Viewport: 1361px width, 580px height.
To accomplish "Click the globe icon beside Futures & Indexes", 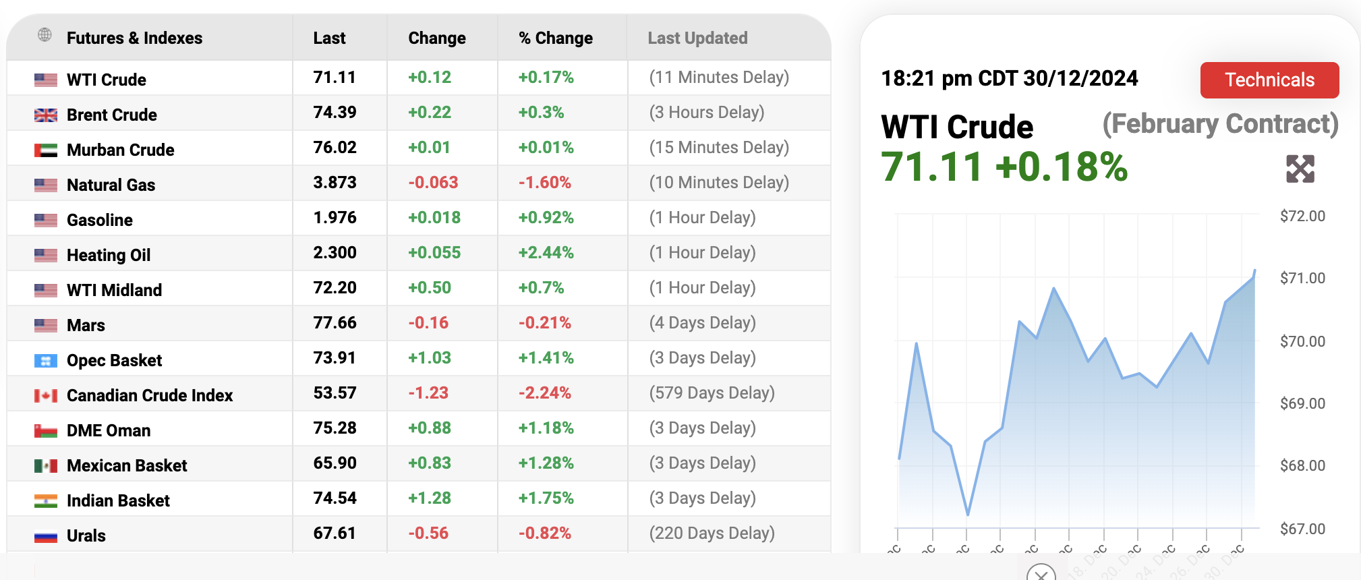I will [x=45, y=35].
